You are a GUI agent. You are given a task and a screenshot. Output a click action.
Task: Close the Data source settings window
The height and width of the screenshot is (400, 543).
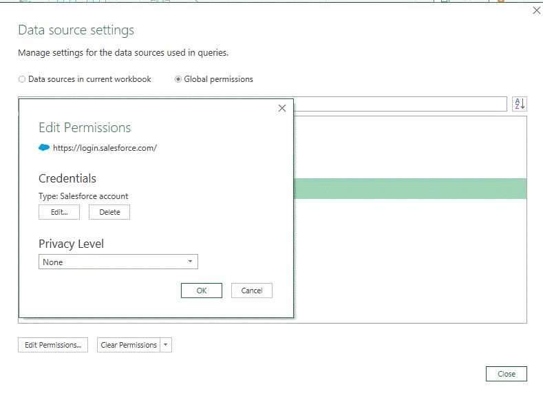[536, 10]
